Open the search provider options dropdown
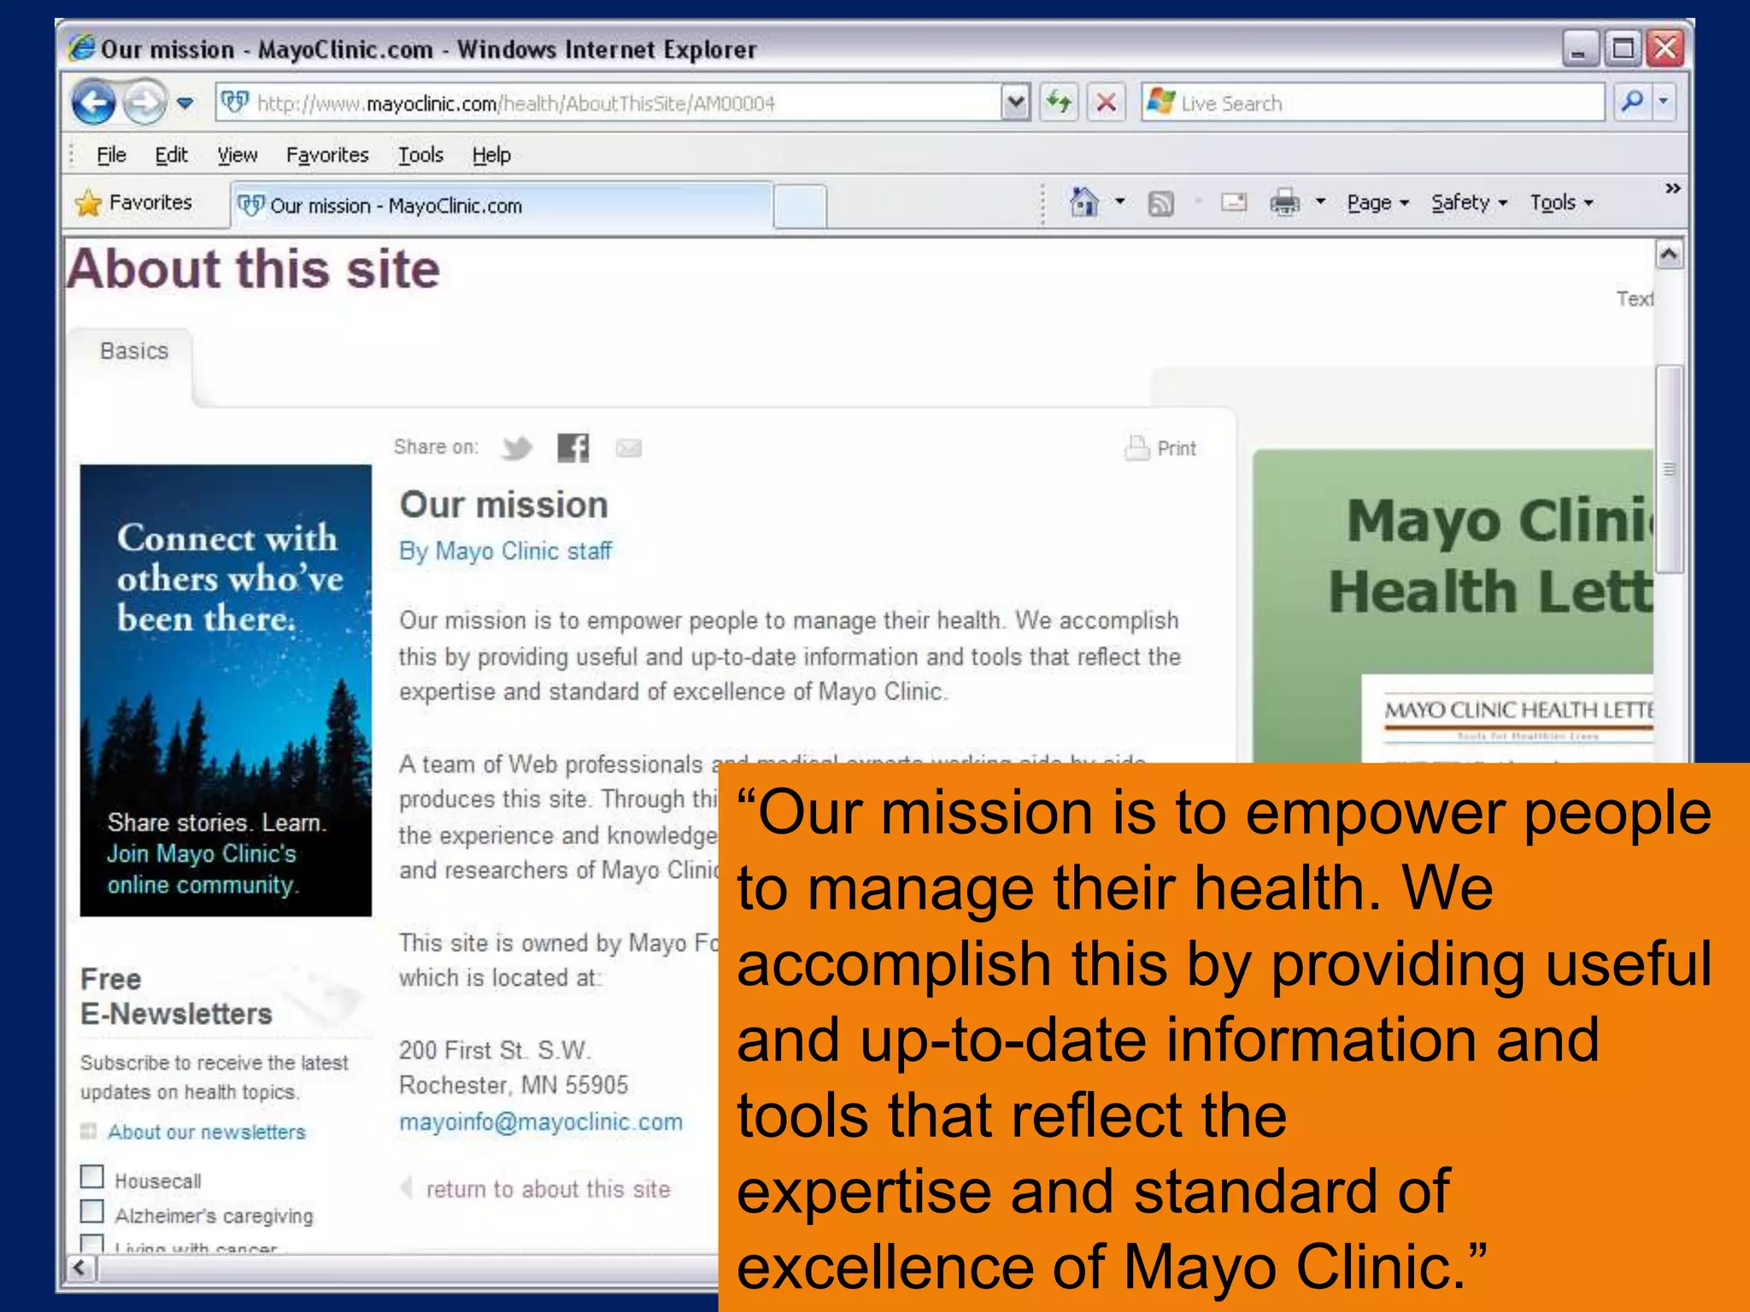1750x1312 pixels. click(1664, 102)
